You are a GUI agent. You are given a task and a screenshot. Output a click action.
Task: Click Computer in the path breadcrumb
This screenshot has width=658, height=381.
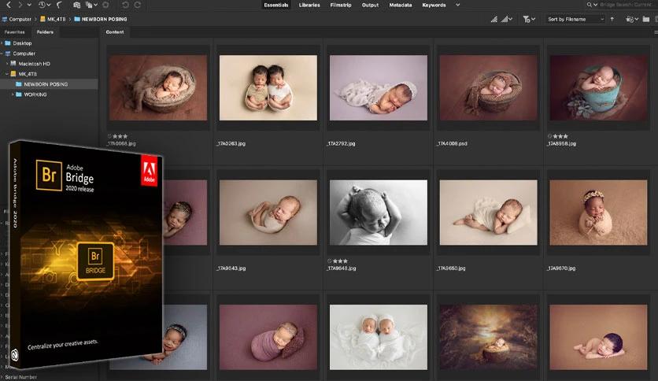(20, 20)
